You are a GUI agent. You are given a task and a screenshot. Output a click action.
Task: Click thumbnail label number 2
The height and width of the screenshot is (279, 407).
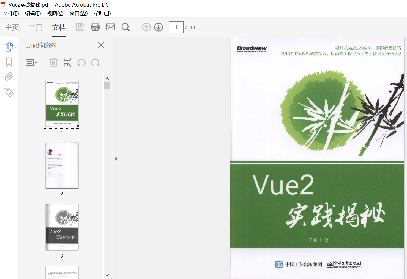(62, 194)
